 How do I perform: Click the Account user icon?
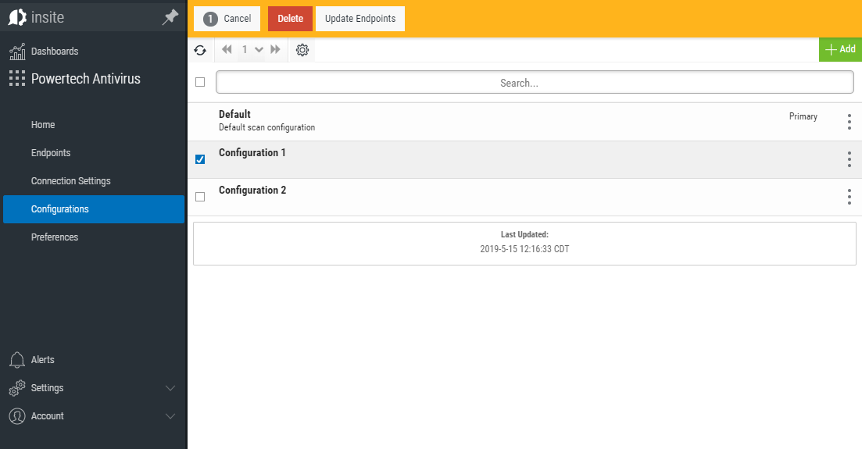(x=17, y=416)
